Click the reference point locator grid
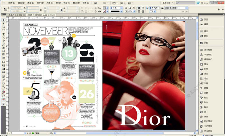The image size is (225, 136). coord(5,10)
